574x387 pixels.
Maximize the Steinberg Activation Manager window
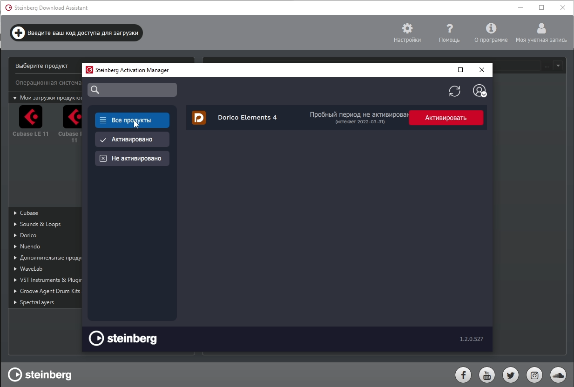pyautogui.click(x=460, y=70)
